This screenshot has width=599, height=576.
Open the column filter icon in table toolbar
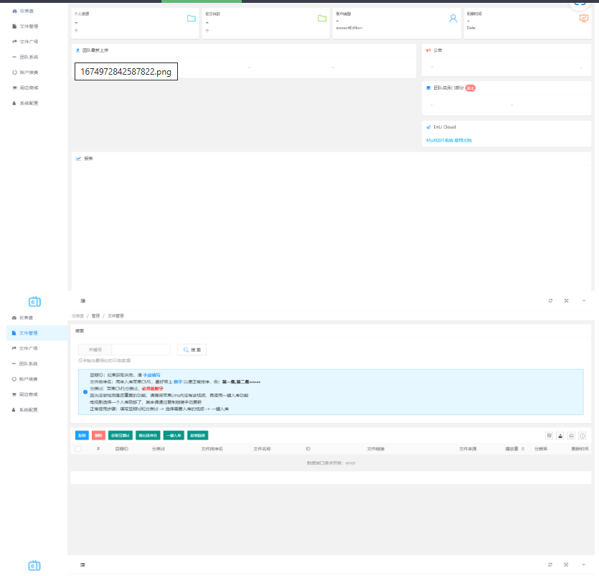click(550, 435)
